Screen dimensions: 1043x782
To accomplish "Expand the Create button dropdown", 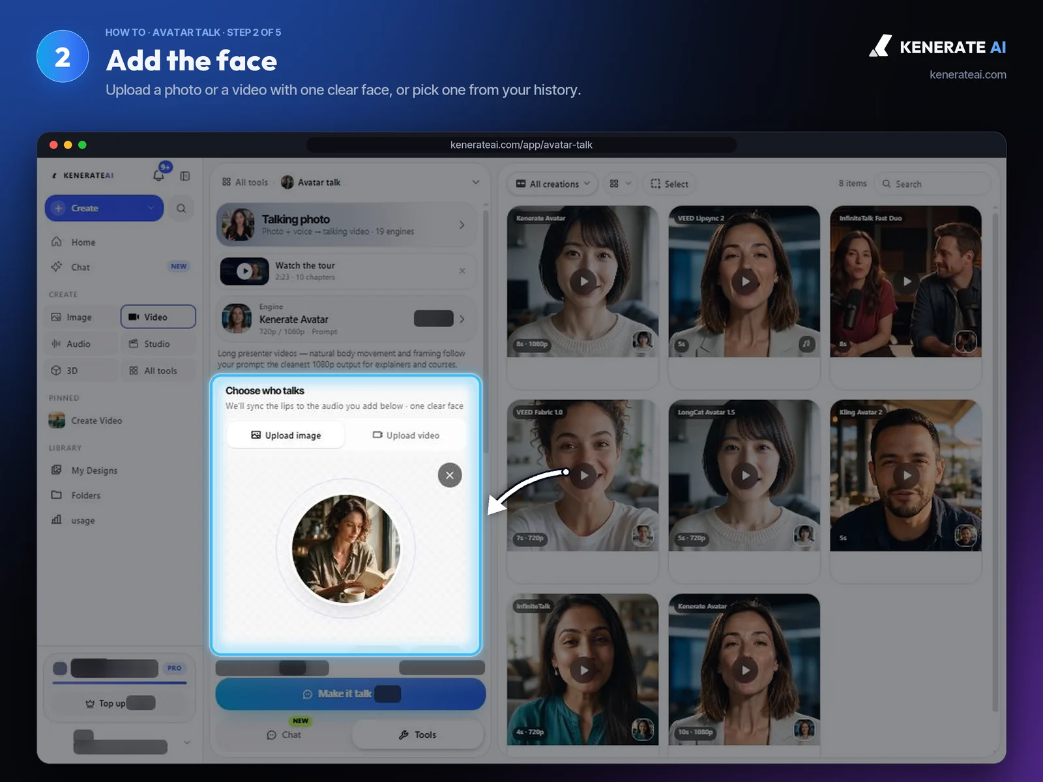I will [x=151, y=208].
